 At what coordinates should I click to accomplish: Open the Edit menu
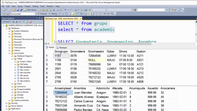point(8,6)
